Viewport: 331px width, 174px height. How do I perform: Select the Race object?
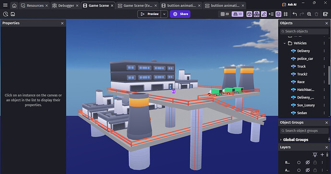[301, 82]
